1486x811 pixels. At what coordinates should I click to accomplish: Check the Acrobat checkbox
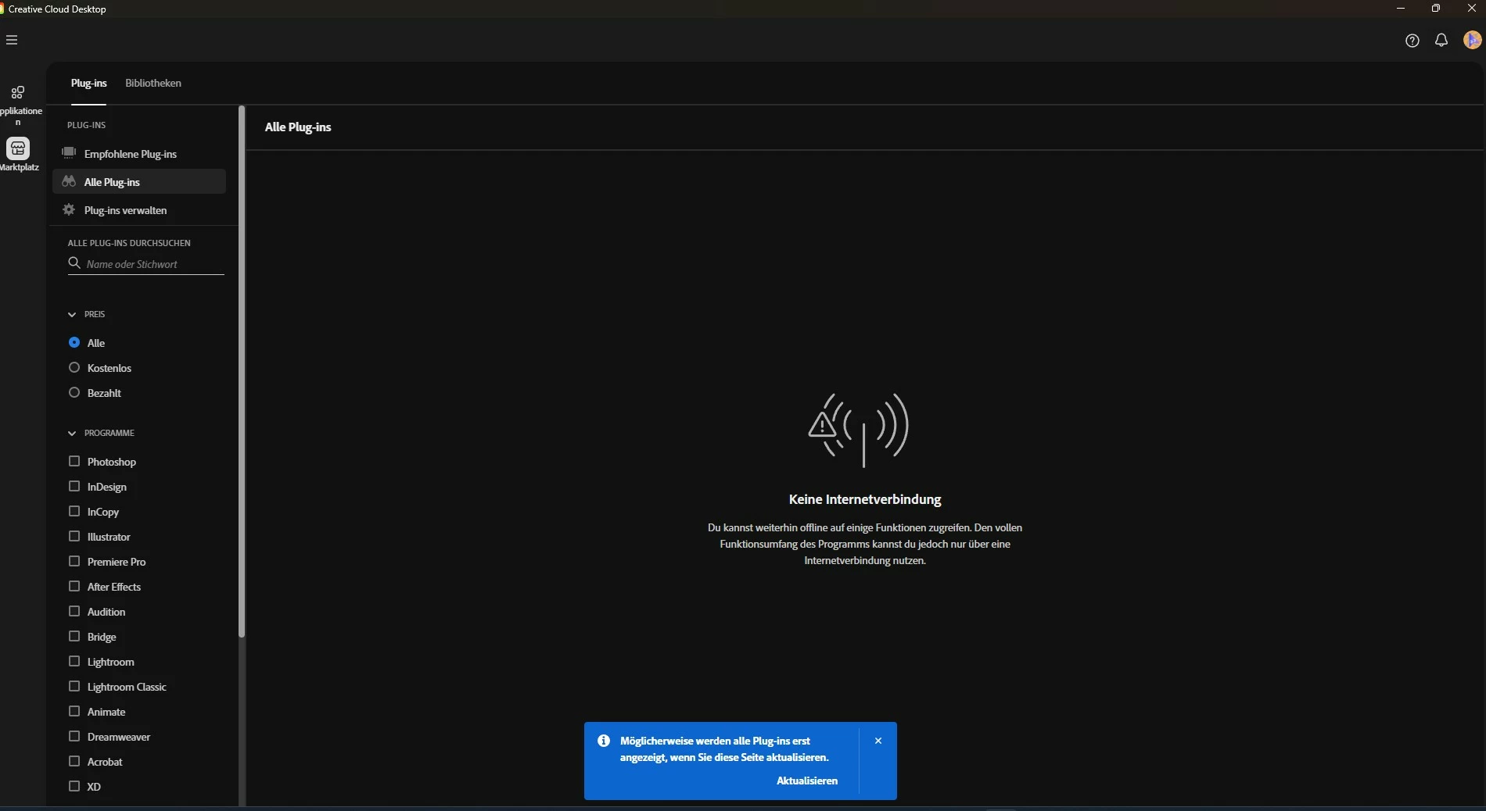[x=74, y=761]
